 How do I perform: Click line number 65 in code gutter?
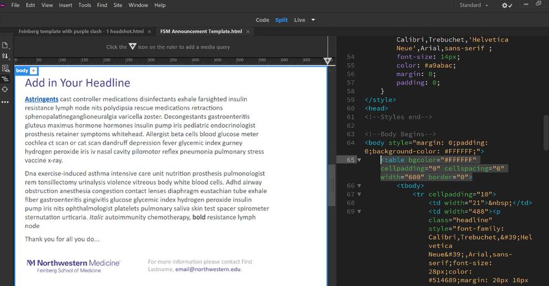click(x=351, y=160)
